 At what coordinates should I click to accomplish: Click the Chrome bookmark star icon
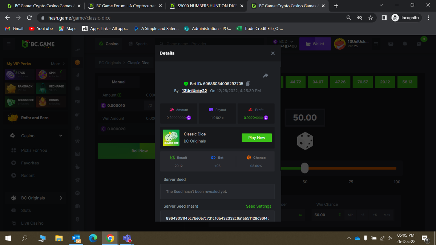tap(371, 18)
